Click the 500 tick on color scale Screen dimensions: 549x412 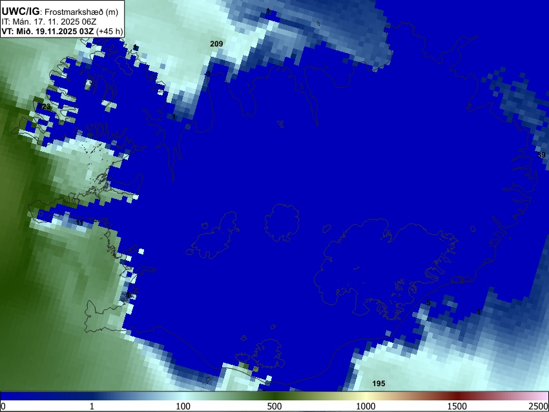274,406
